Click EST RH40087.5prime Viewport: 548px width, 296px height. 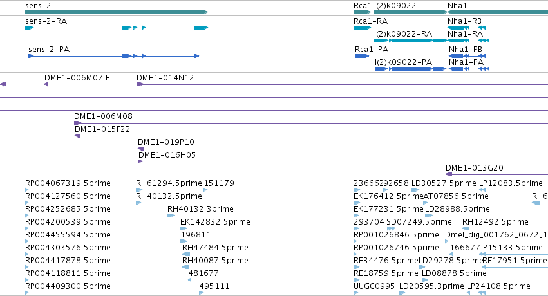tap(215, 261)
